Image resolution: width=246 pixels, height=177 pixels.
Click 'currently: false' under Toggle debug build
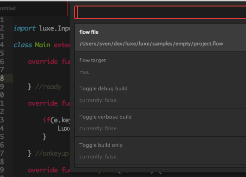[98, 100]
